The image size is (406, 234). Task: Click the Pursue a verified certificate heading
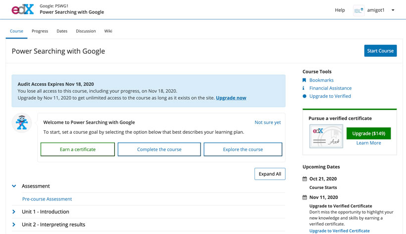coord(340,118)
